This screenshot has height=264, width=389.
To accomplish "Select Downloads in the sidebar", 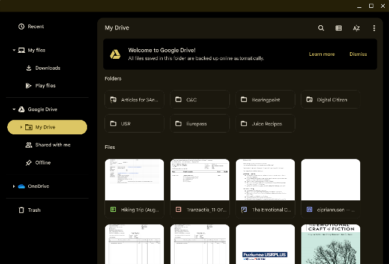I will (x=47, y=68).
